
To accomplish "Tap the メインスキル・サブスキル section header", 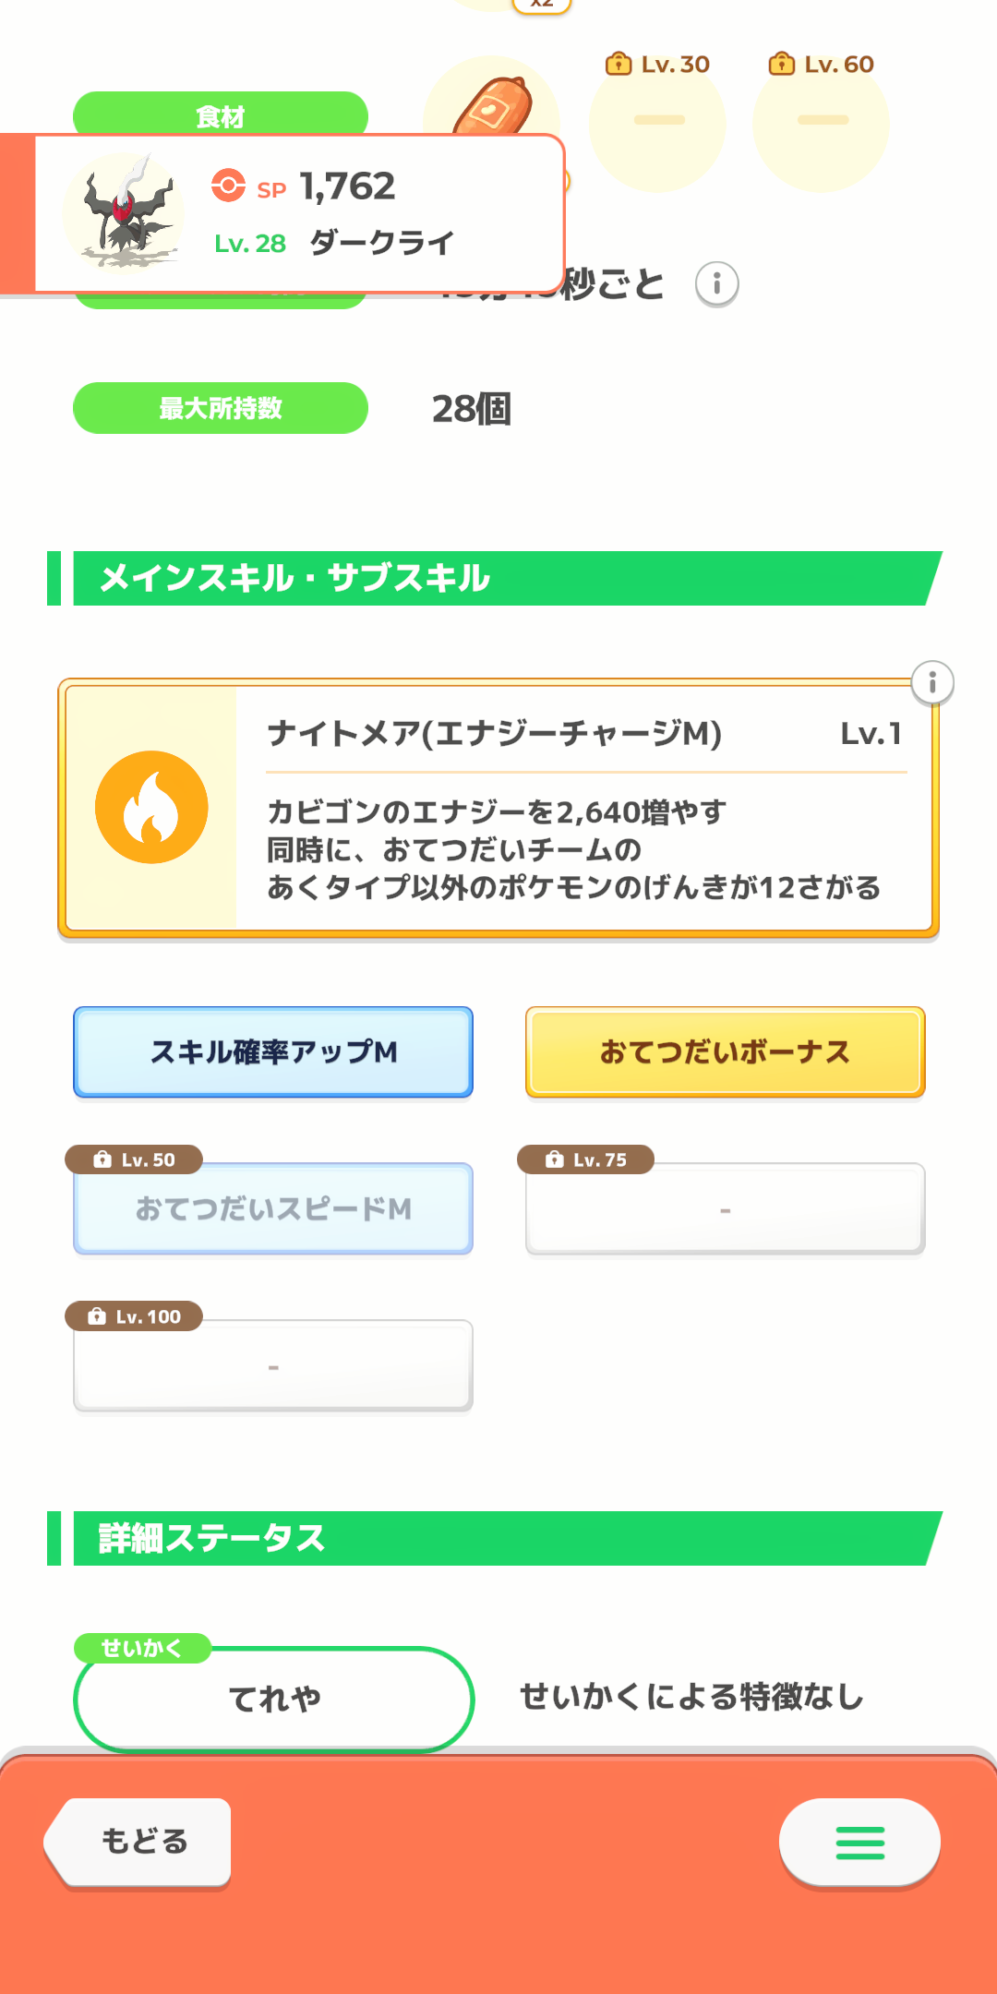I will [495, 579].
